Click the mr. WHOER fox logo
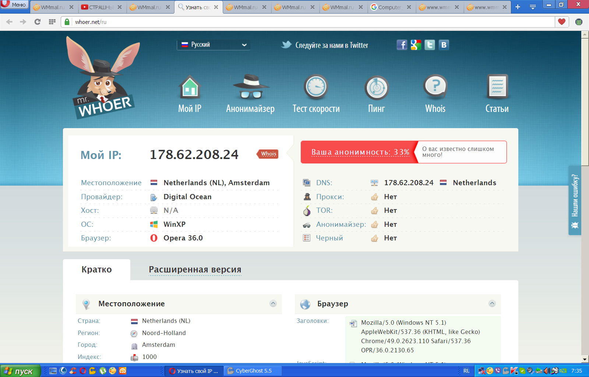The height and width of the screenshot is (377, 589). [103, 78]
